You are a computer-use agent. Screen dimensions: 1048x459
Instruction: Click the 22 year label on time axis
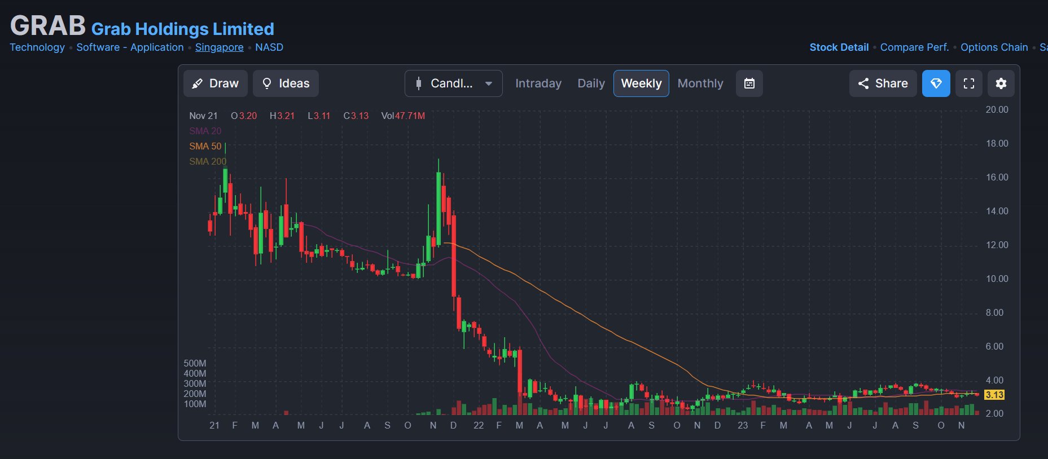479,426
